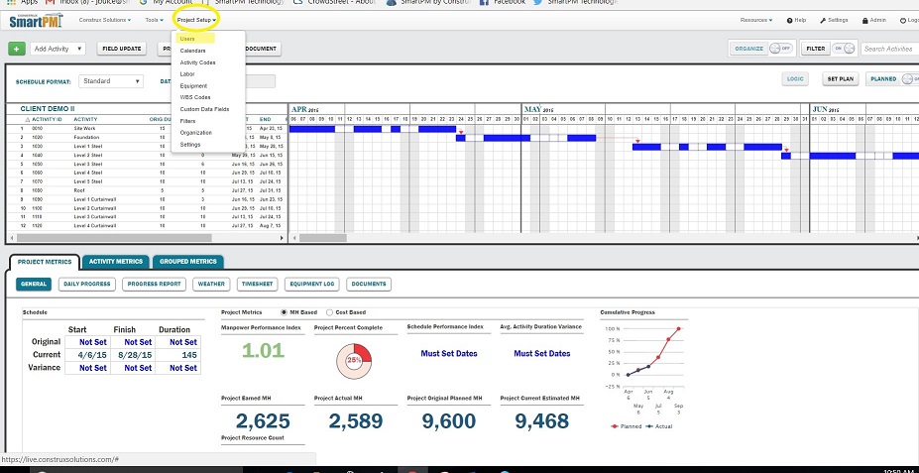Select the Cost Based radio button
This screenshot has height=473, width=919.
tap(329, 312)
